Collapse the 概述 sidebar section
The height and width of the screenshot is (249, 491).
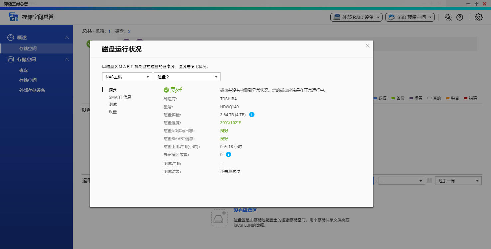pyautogui.click(x=67, y=37)
